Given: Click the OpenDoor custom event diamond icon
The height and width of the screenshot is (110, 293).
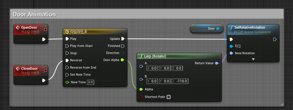Looking at the screenshot, I should [18, 28].
